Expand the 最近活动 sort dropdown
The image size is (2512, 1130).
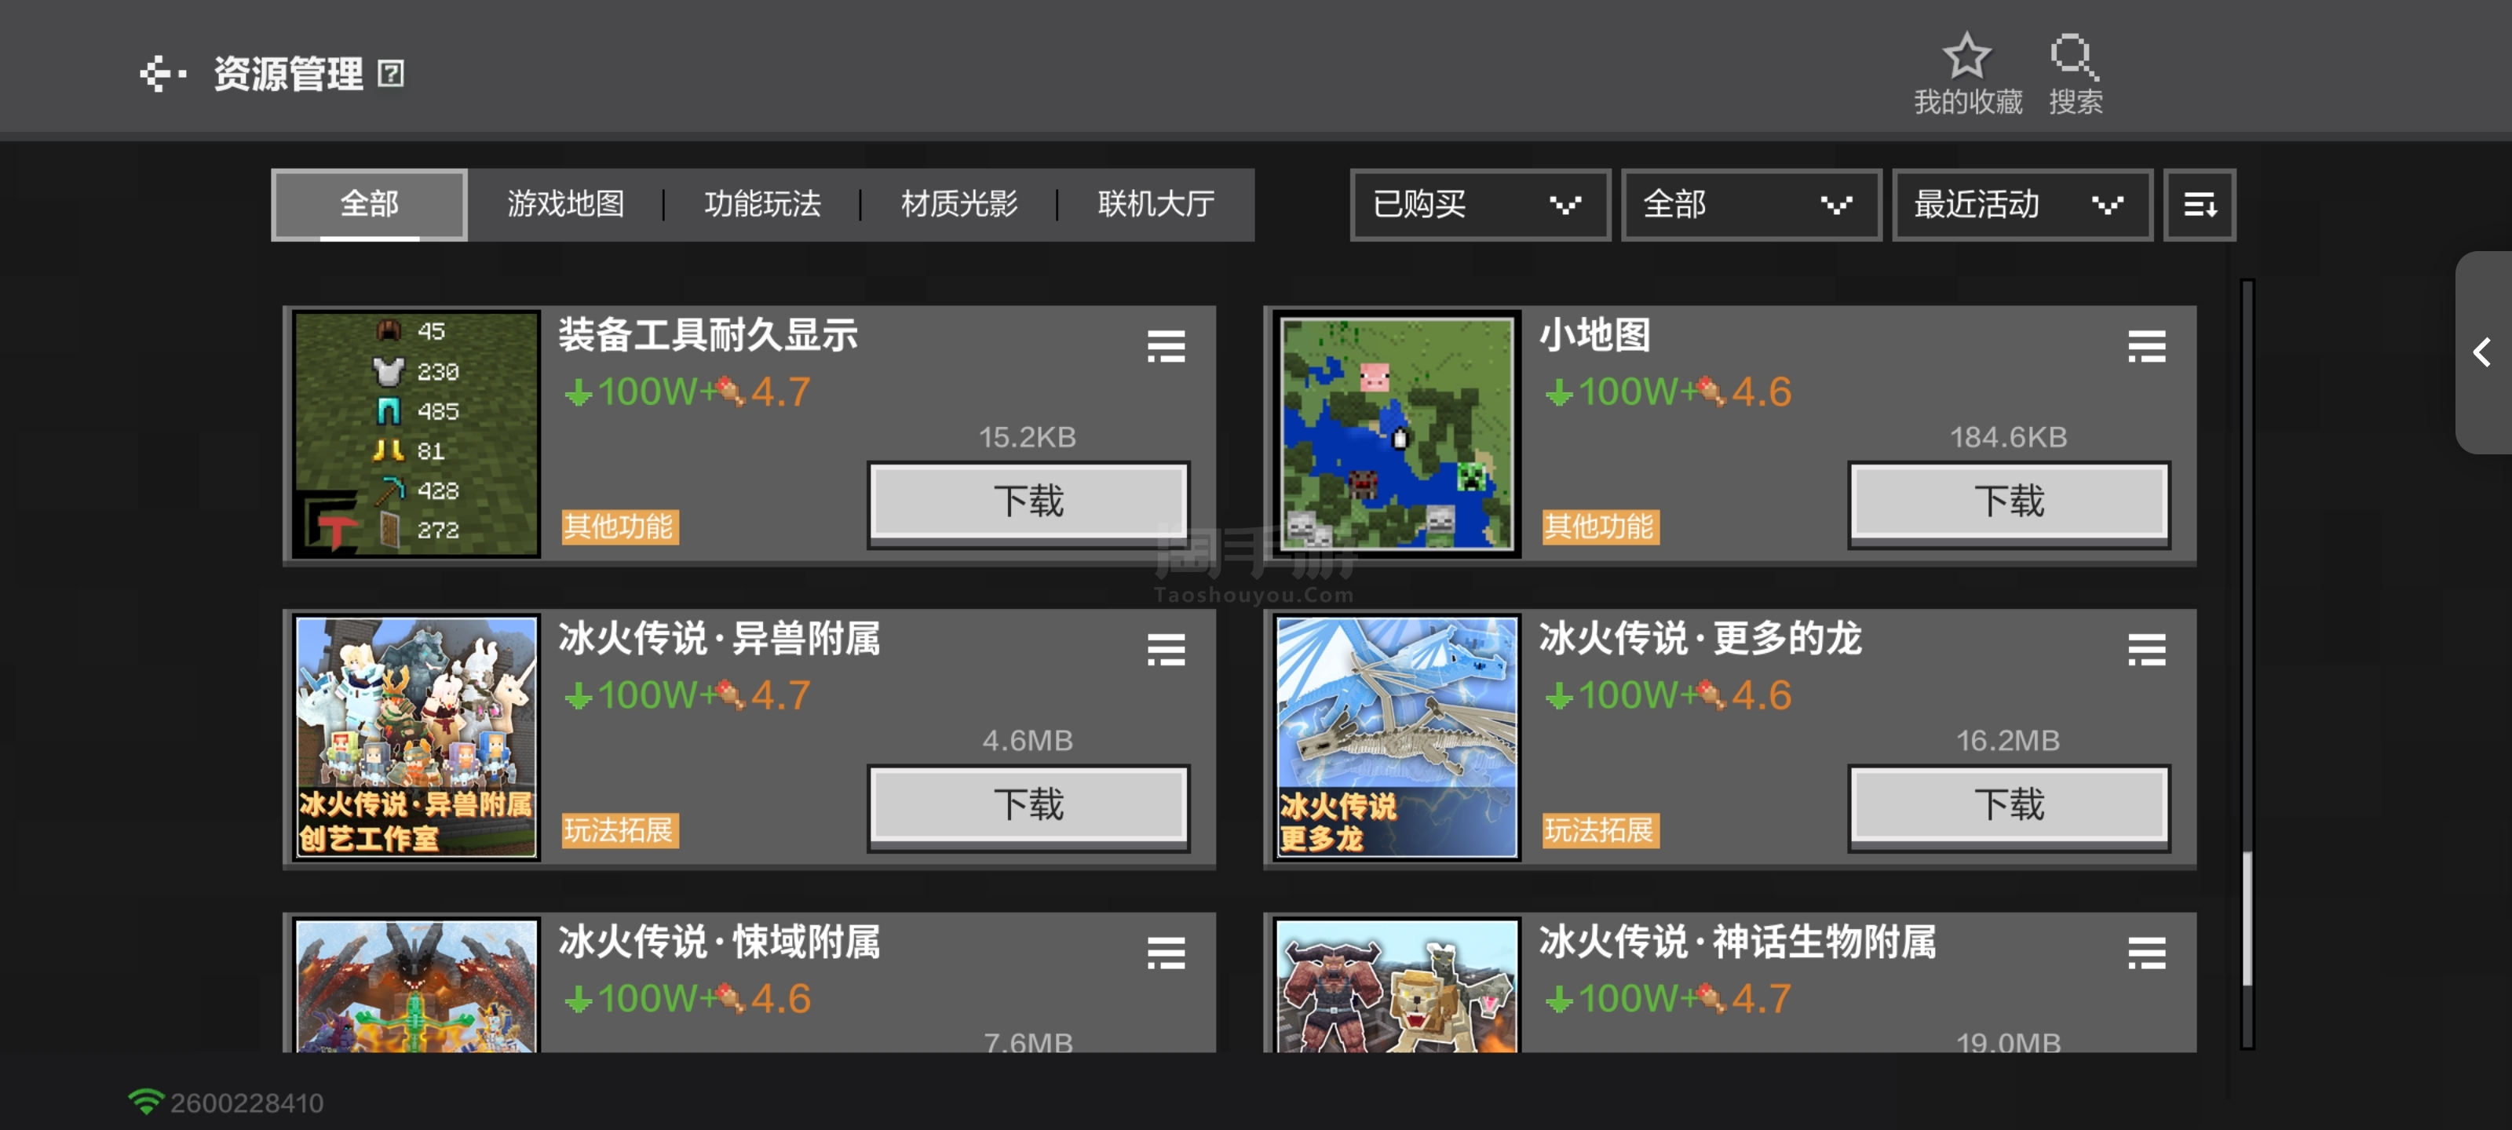2021,205
